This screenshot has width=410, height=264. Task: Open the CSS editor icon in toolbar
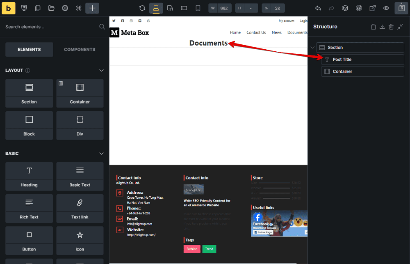(x=24, y=8)
